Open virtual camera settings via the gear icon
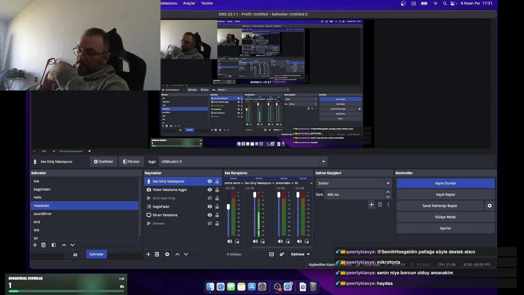This screenshot has height=295, width=524. tap(490, 206)
